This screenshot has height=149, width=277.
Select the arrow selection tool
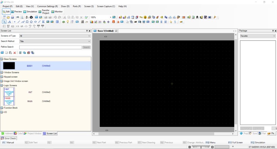4,22
